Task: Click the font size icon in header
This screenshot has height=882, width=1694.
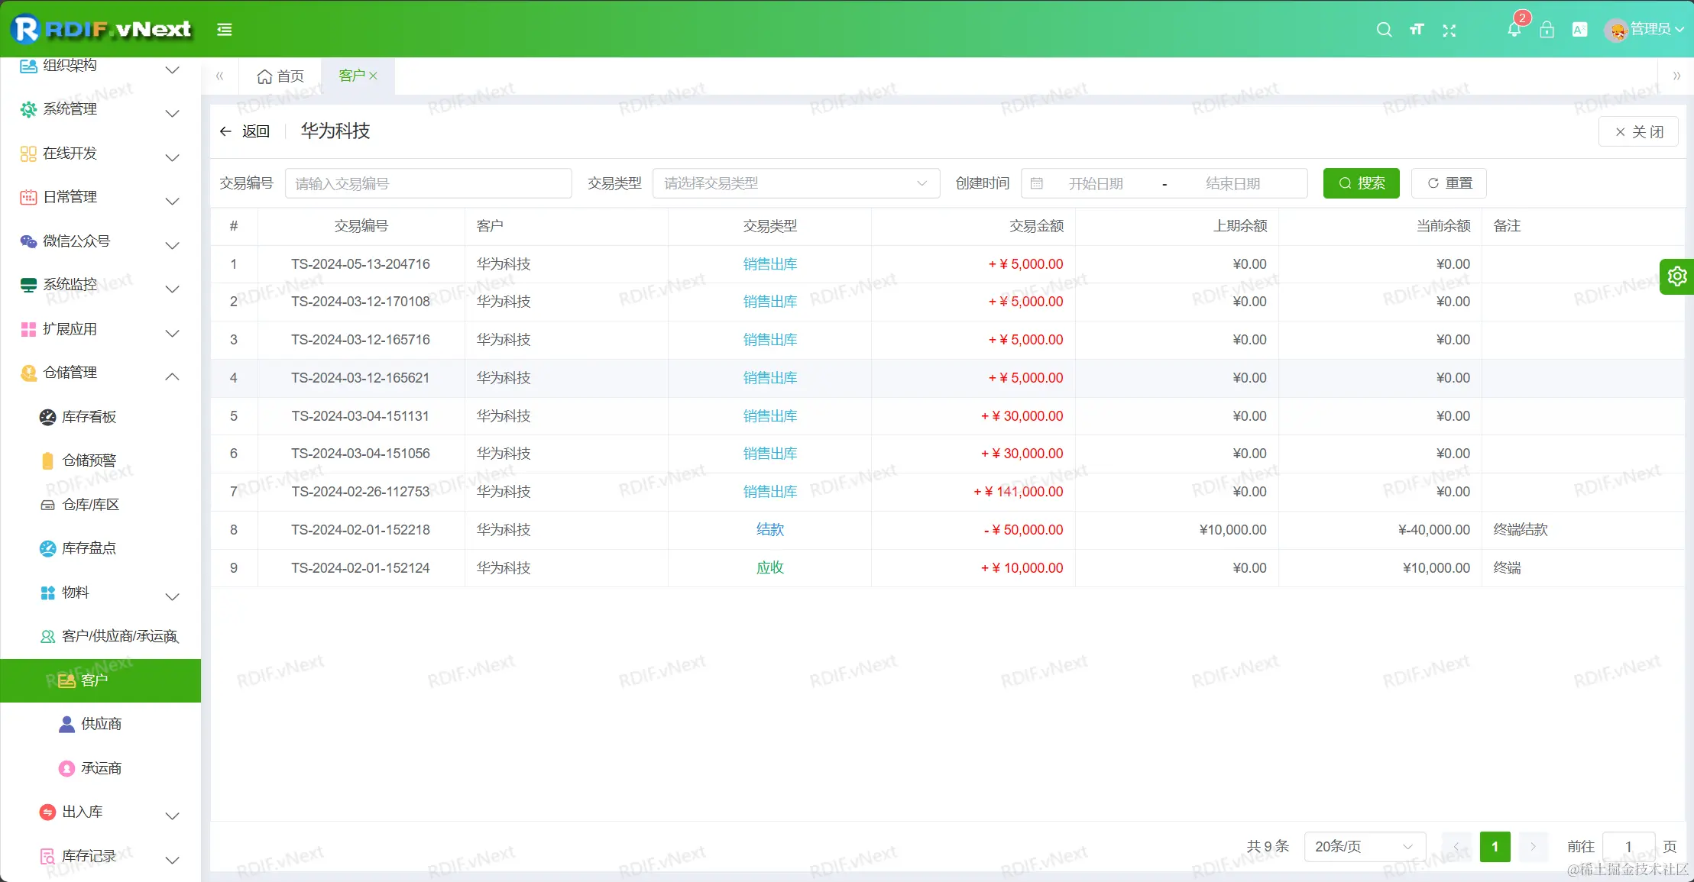Action: (x=1417, y=30)
